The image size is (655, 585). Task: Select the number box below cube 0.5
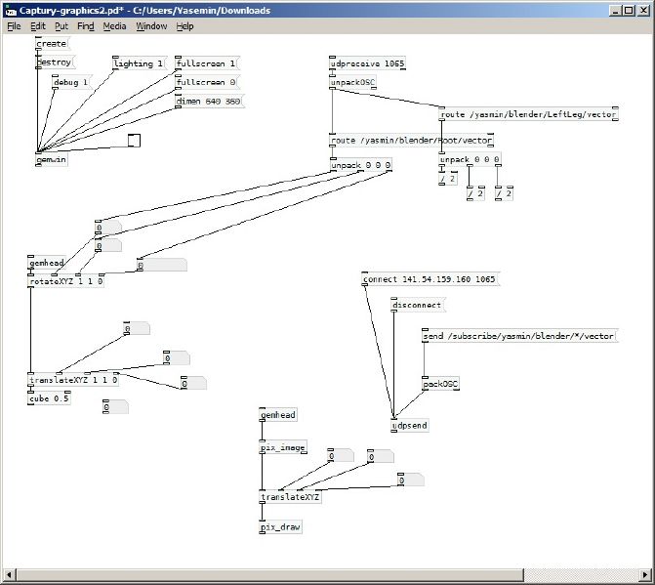[x=115, y=407]
